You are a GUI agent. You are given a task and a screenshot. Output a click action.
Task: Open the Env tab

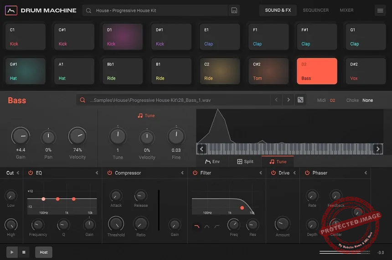click(212, 161)
